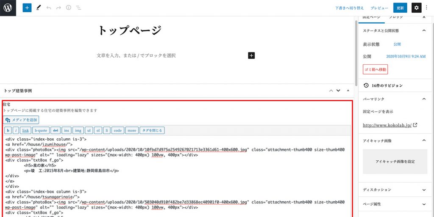This screenshot has width=434, height=217.
Task: Switch to the ブロック tab
Action: coord(395,17)
